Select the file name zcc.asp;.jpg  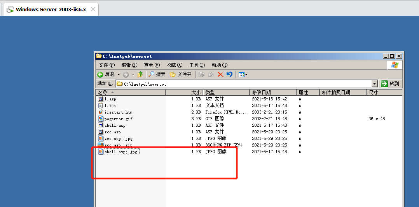coord(119,138)
